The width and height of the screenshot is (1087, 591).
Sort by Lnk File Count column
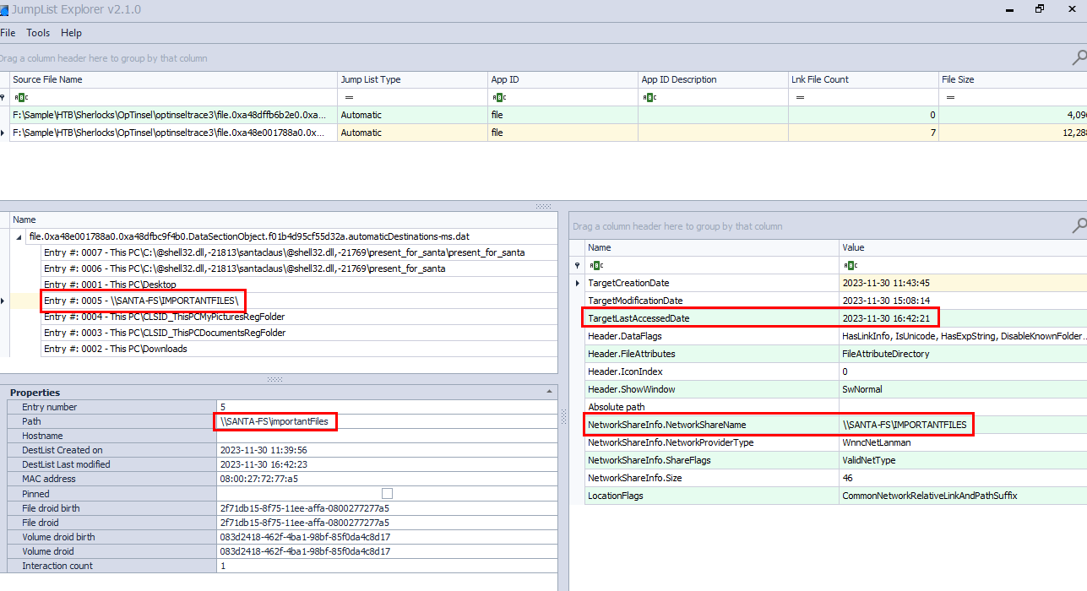863,79
